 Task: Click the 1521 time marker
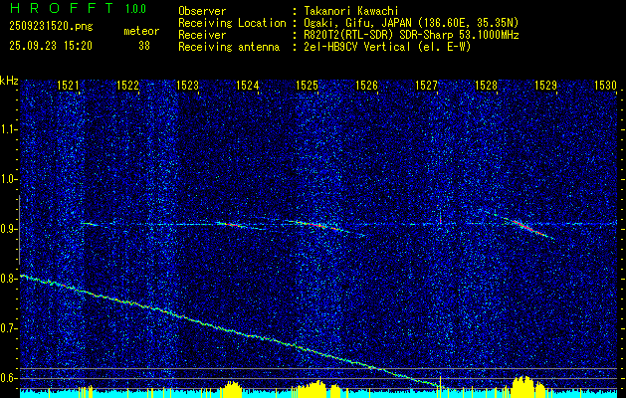click(68, 85)
